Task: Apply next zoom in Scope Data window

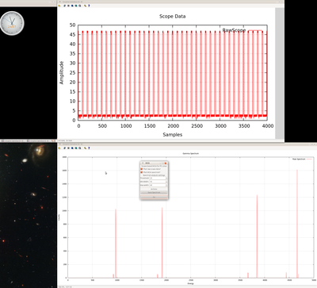Action: click(x=76, y=6)
